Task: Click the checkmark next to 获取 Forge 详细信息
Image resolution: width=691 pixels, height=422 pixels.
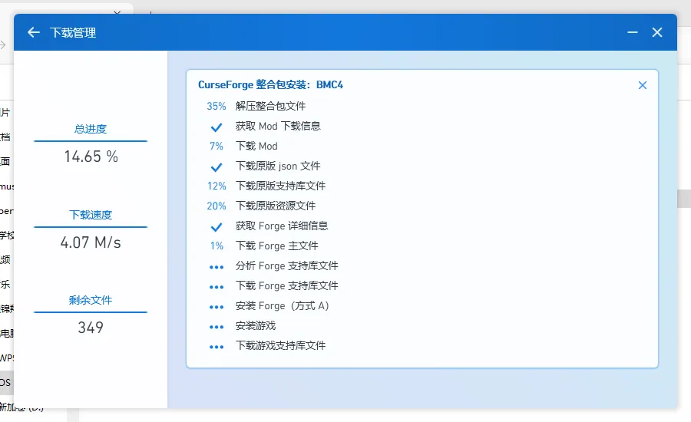Action: tap(217, 227)
